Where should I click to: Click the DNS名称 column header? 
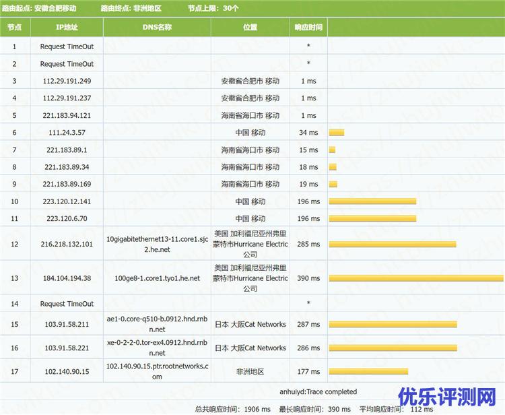click(157, 28)
